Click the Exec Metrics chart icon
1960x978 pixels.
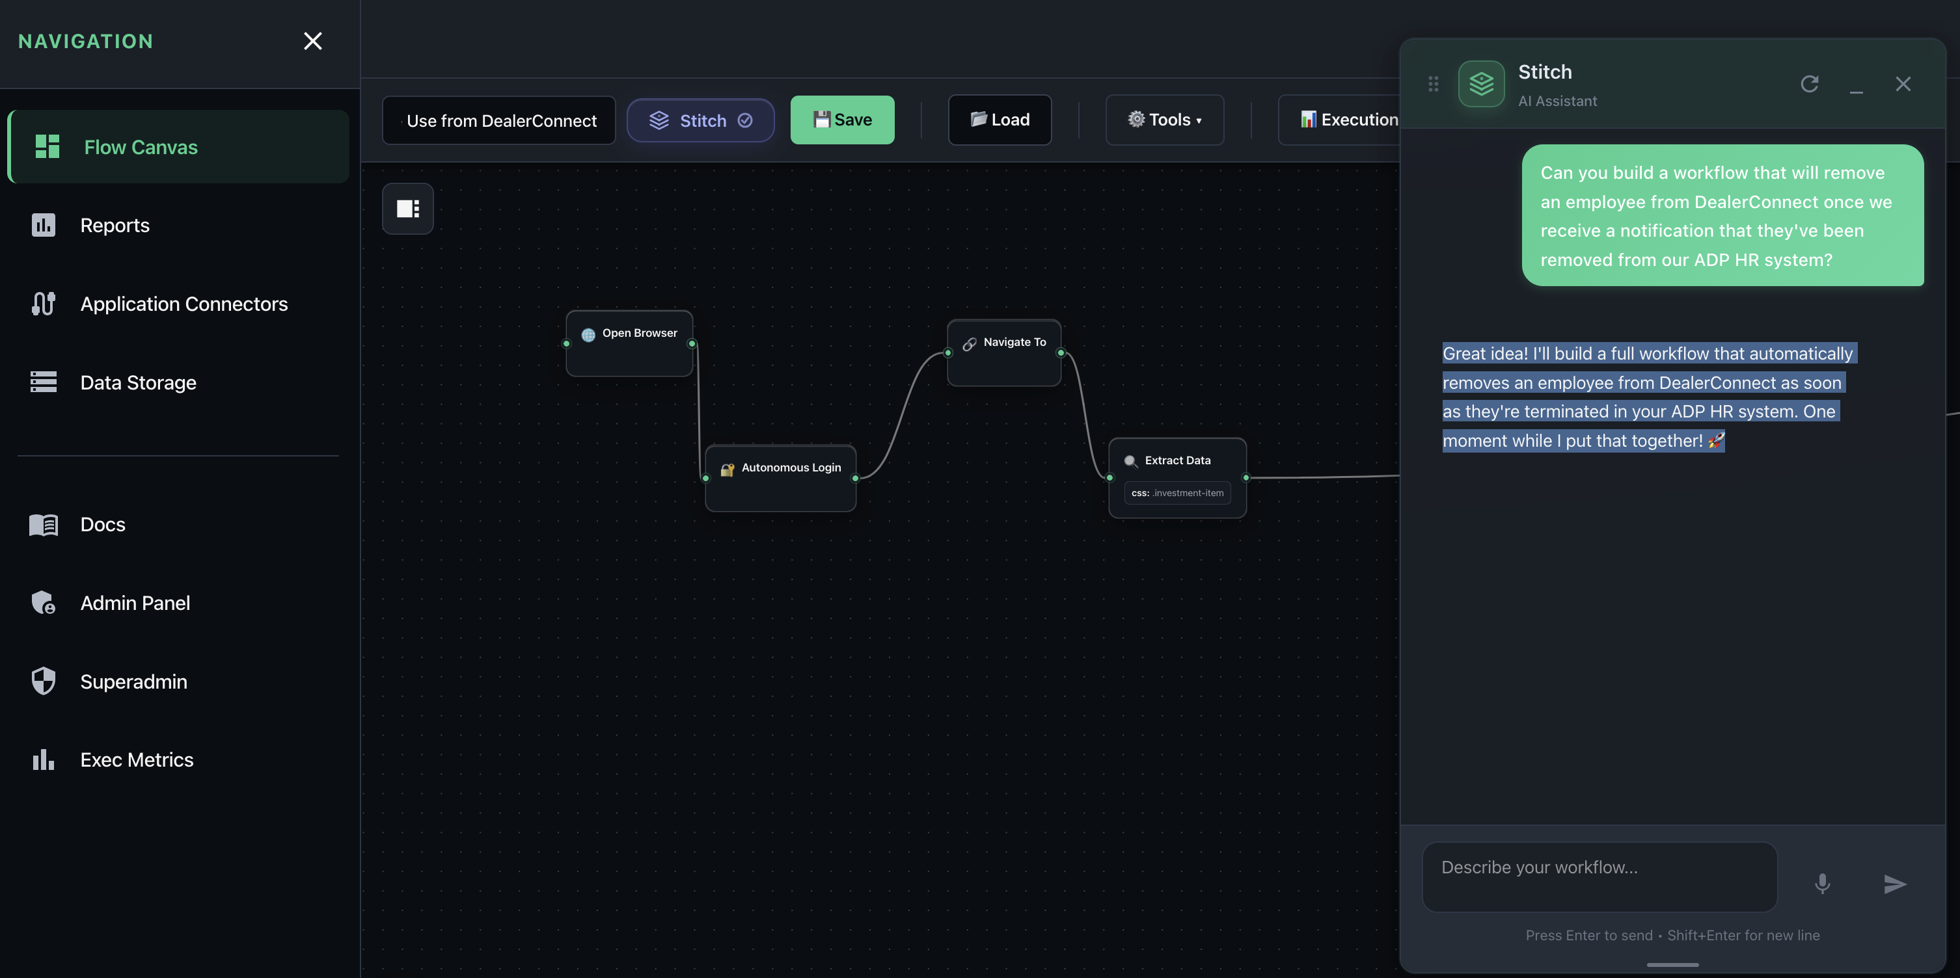pyautogui.click(x=44, y=759)
